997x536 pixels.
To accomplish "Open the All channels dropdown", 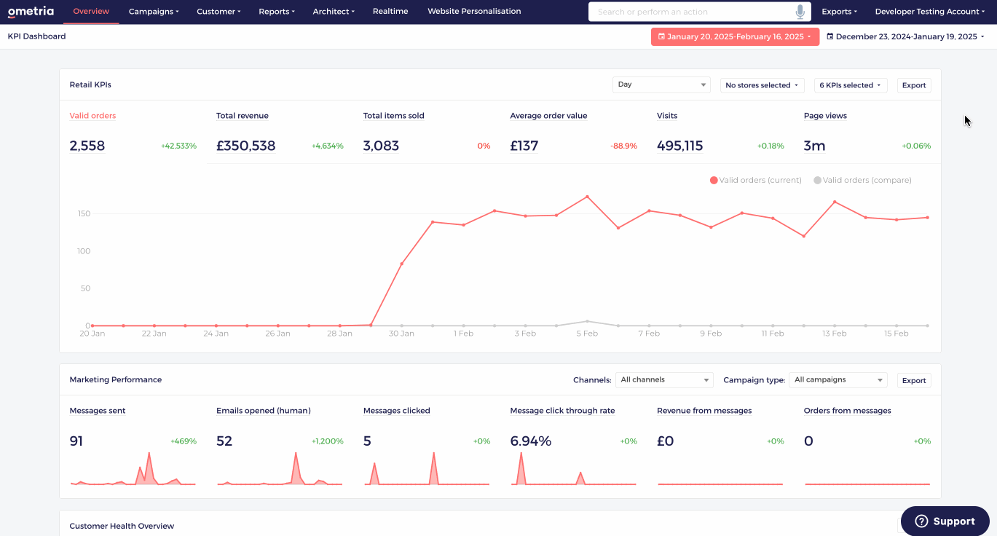I will tap(663, 380).
